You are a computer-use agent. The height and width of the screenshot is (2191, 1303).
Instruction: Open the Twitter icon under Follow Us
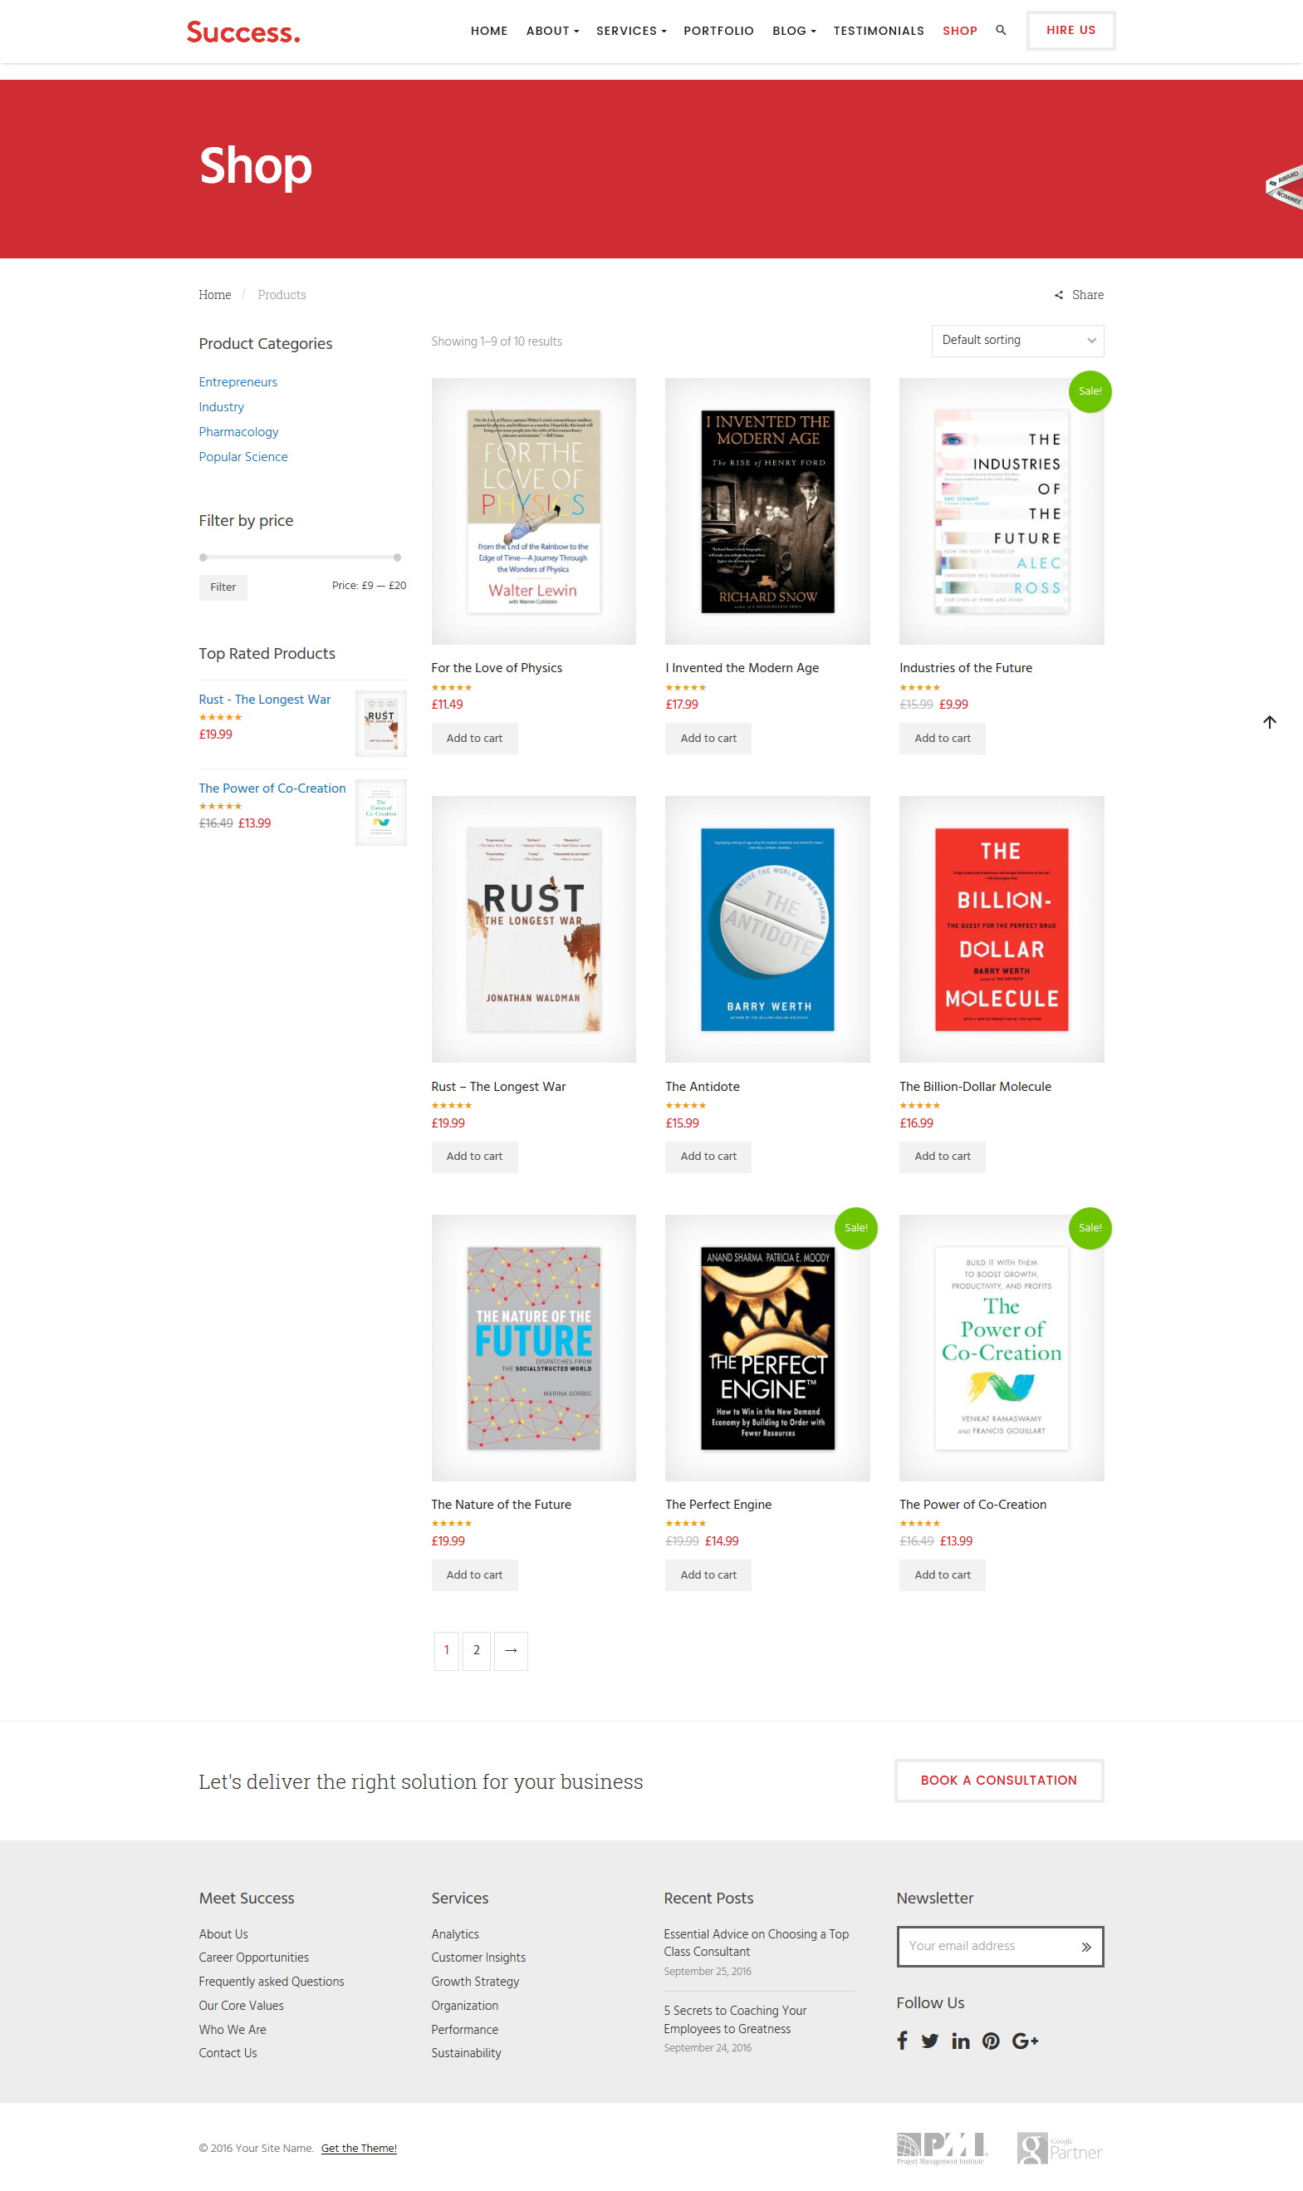coord(929,2041)
